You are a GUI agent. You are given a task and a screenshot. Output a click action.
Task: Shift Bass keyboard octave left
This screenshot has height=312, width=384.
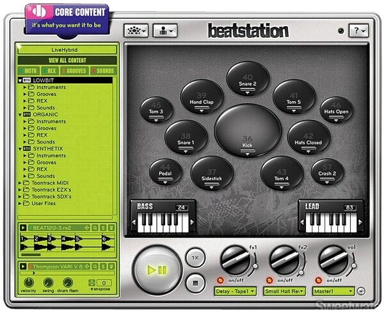click(x=134, y=222)
